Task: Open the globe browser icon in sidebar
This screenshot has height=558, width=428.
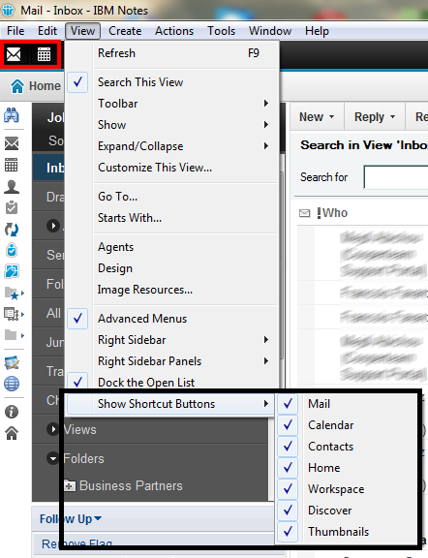Action: click(12, 384)
